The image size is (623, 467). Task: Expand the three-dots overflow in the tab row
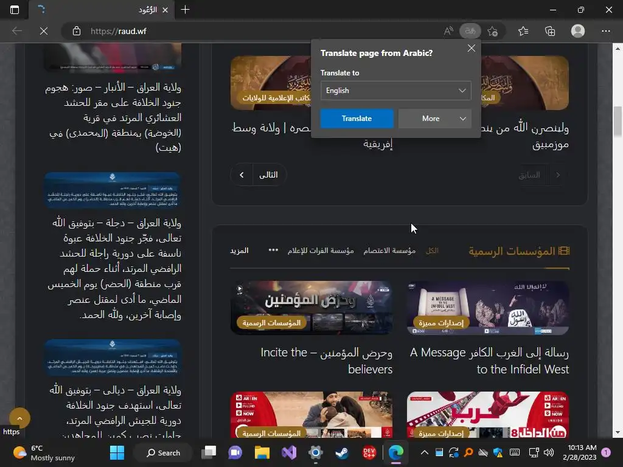(x=273, y=250)
